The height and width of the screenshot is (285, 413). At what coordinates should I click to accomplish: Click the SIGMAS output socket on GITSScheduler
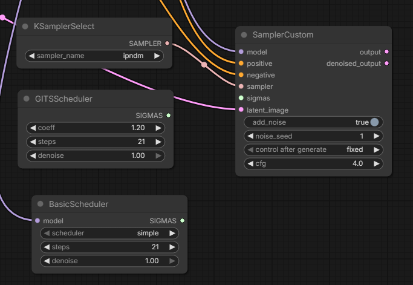click(169, 116)
